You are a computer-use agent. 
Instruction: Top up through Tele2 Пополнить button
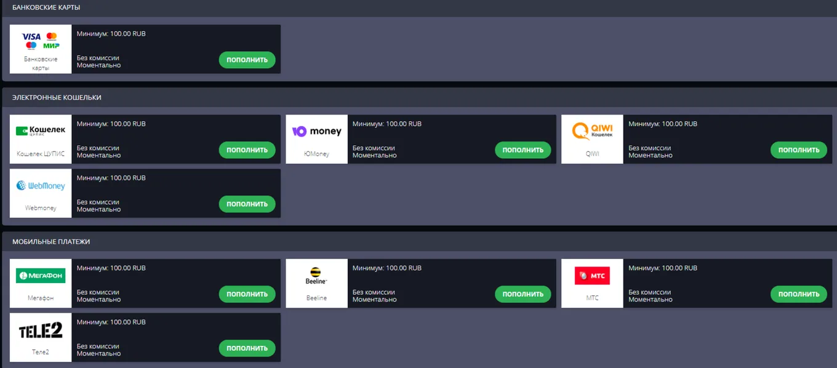point(247,348)
